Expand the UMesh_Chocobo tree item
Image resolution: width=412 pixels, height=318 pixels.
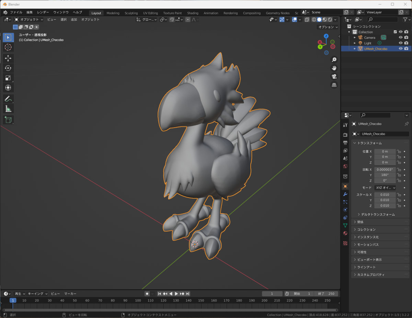pos(355,49)
